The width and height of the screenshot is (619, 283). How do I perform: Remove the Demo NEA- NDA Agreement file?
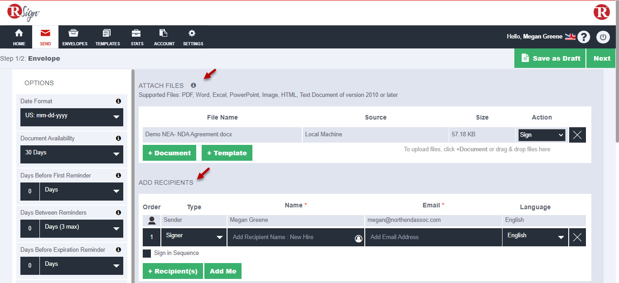coord(577,135)
